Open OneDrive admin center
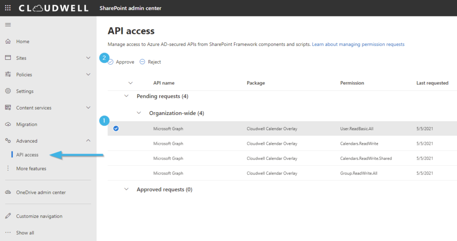This screenshot has height=241, width=457. (x=41, y=192)
